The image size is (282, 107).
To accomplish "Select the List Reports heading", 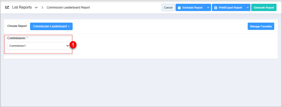I will click(x=22, y=7).
